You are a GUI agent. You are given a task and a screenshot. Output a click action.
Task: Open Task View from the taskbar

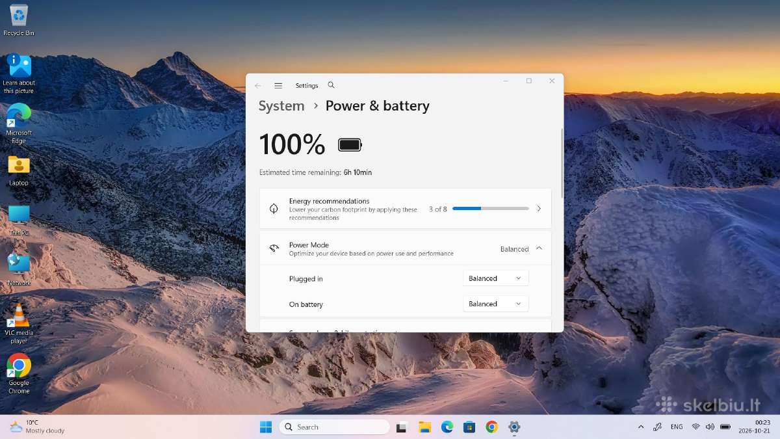click(402, 427)
